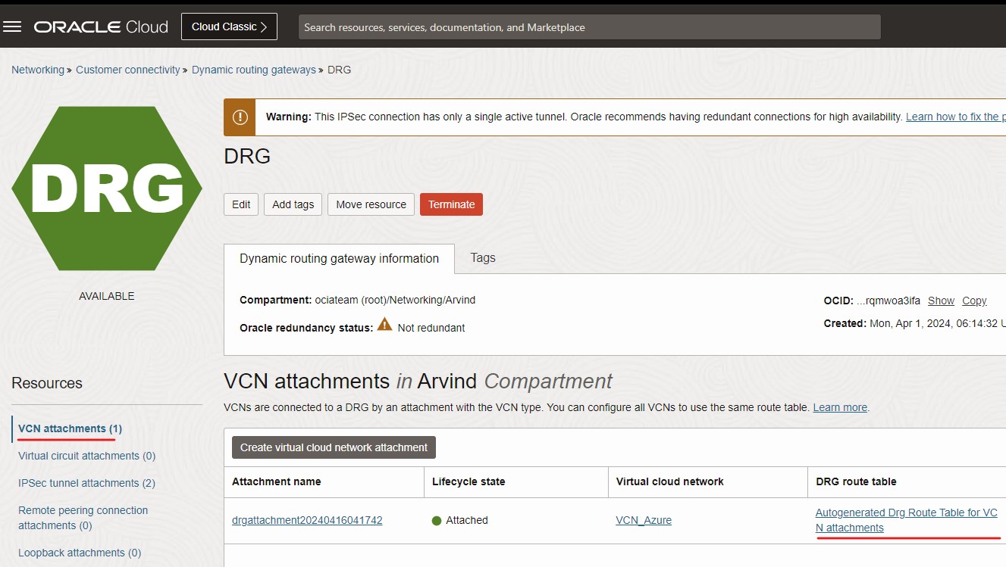Select VCN attachments (1) in Resources
The width and height of the screenshot is (1006, 567).
point(70,428)
